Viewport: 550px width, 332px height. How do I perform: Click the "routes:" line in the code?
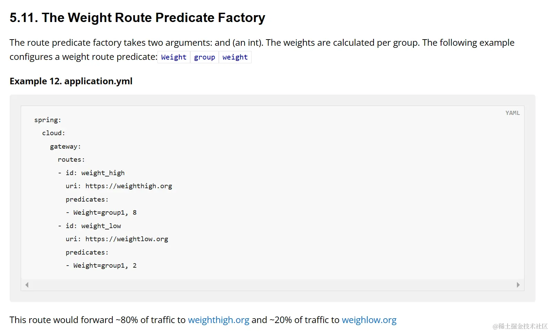[x=71, y=160]
